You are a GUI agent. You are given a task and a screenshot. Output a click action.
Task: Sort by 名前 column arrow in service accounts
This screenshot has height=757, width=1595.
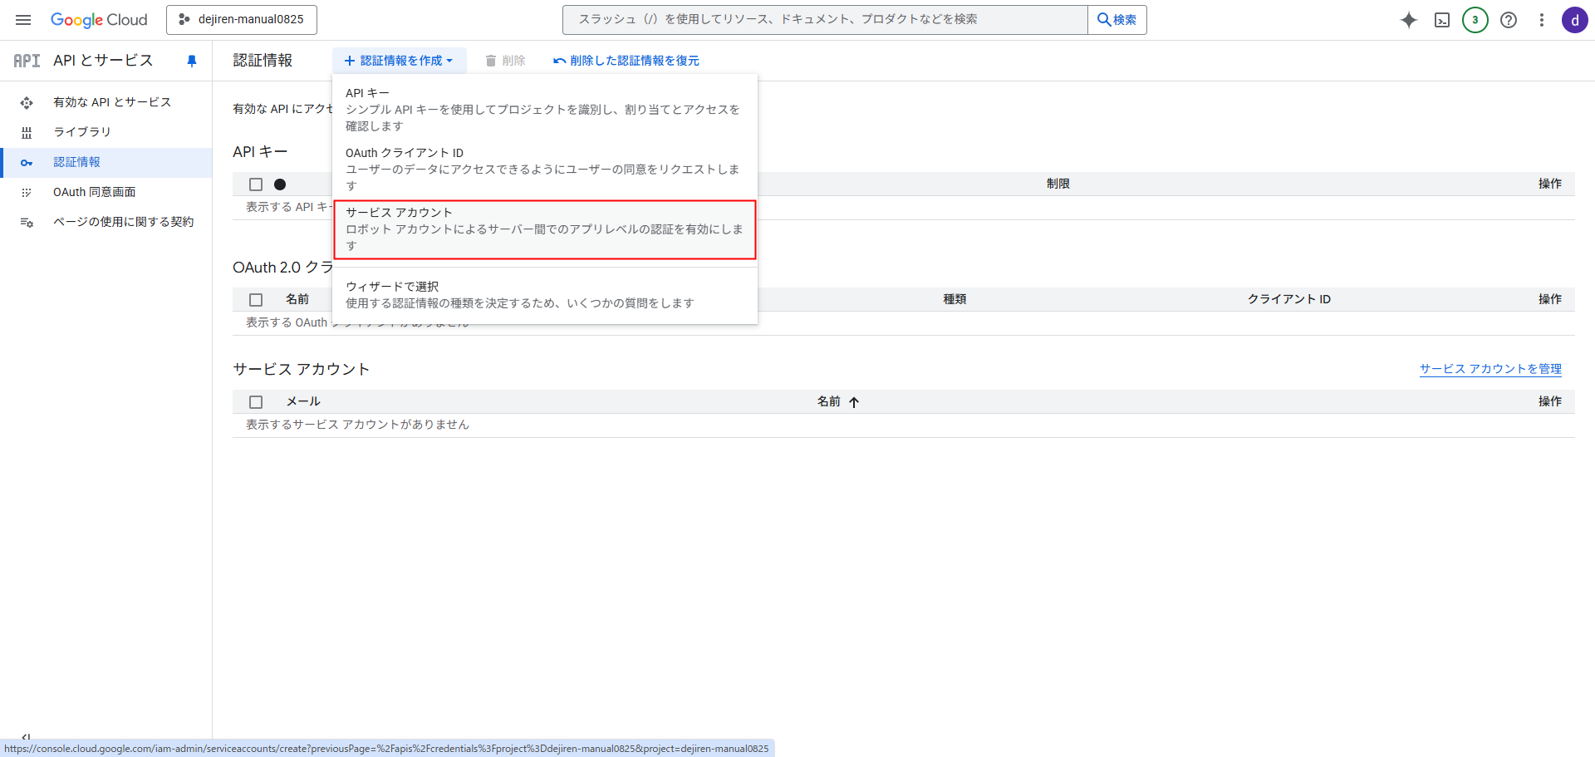[x=854, y=402]
